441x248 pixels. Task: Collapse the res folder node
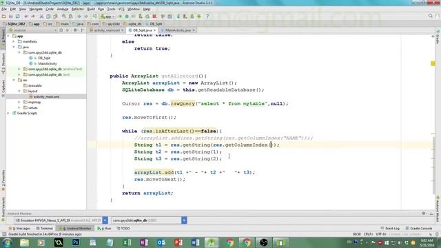[x=14, y=80]
